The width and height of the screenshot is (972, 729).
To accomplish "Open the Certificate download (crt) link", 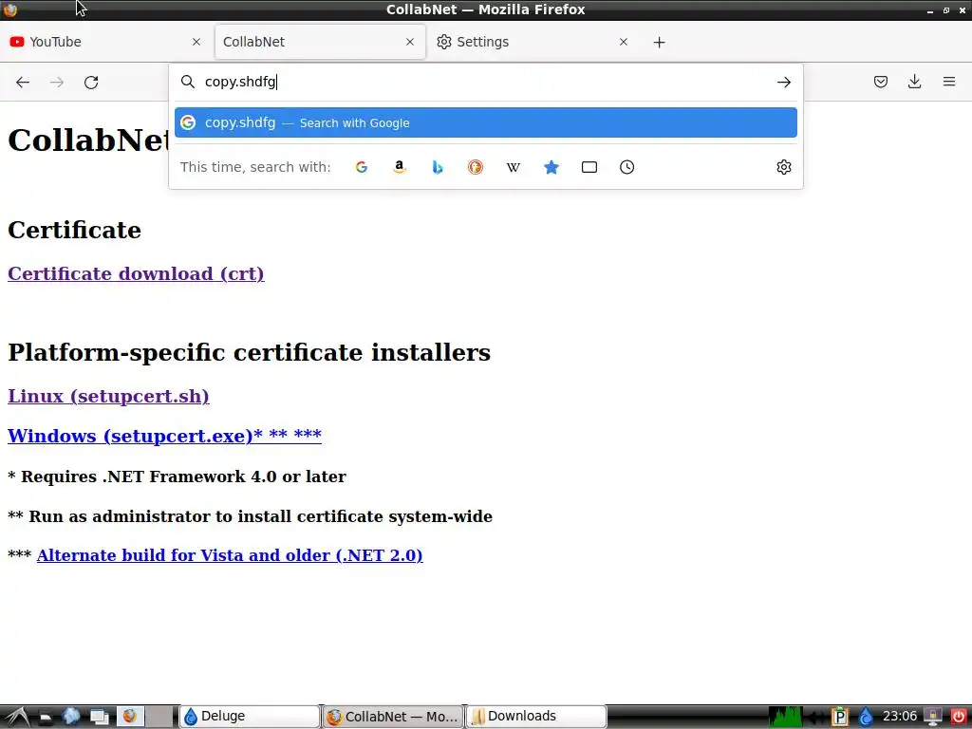I will (x=136, y=274).
